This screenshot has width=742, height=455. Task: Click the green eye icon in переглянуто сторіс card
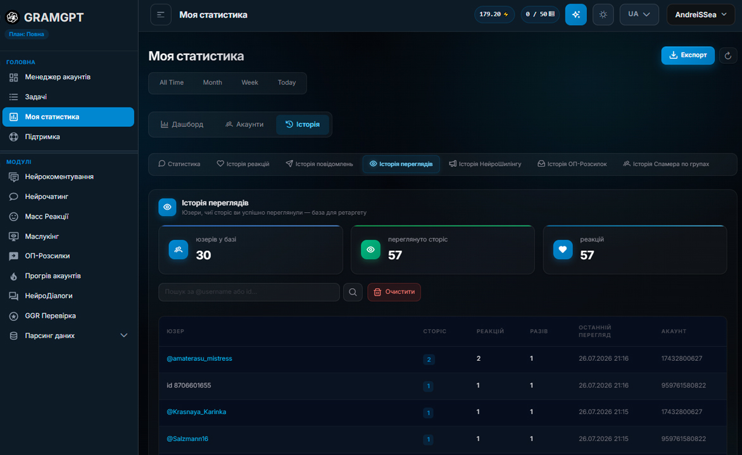370,250
